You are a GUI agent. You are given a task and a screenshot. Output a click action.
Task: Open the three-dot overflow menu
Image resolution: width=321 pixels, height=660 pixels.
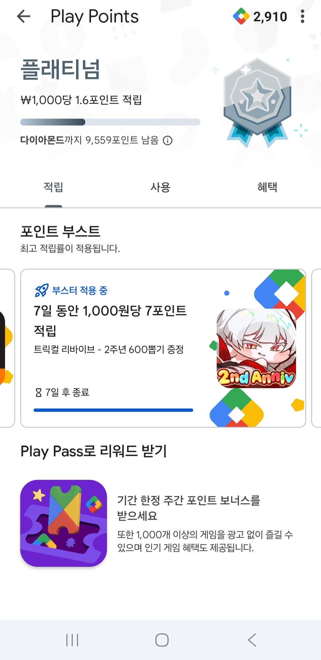(x=303, y=16)
